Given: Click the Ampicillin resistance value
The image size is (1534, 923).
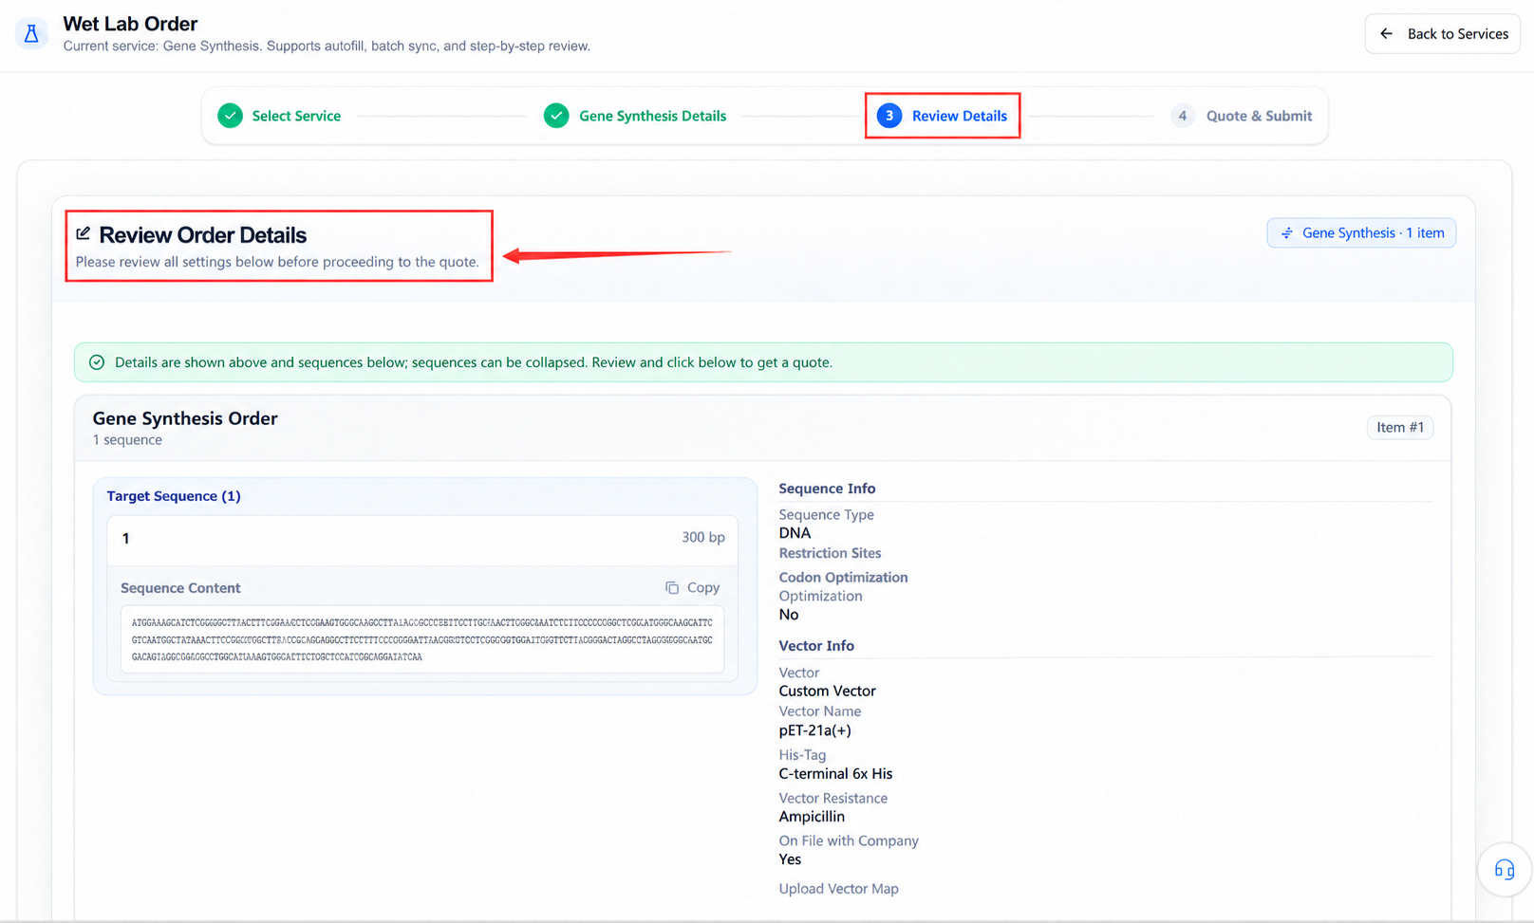Looking at the screenshot, I should [812, 816].
